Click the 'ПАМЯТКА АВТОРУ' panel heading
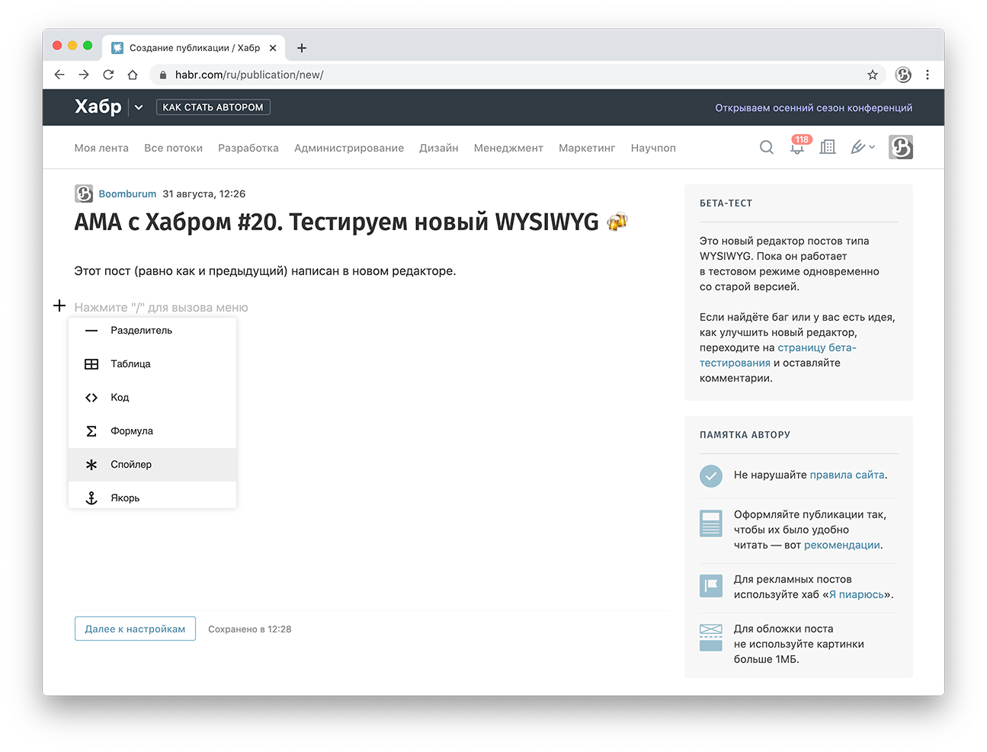This screenshot has height=752, width=987. (x=745, y=435)
